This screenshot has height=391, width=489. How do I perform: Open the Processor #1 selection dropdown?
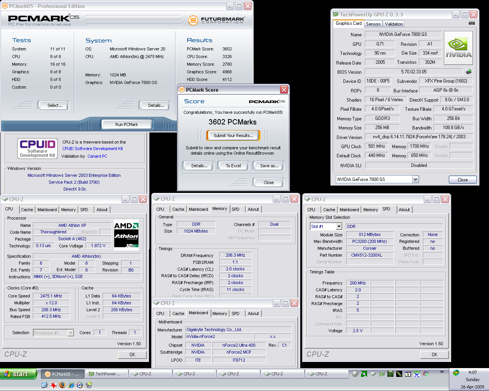click(70, 333)
